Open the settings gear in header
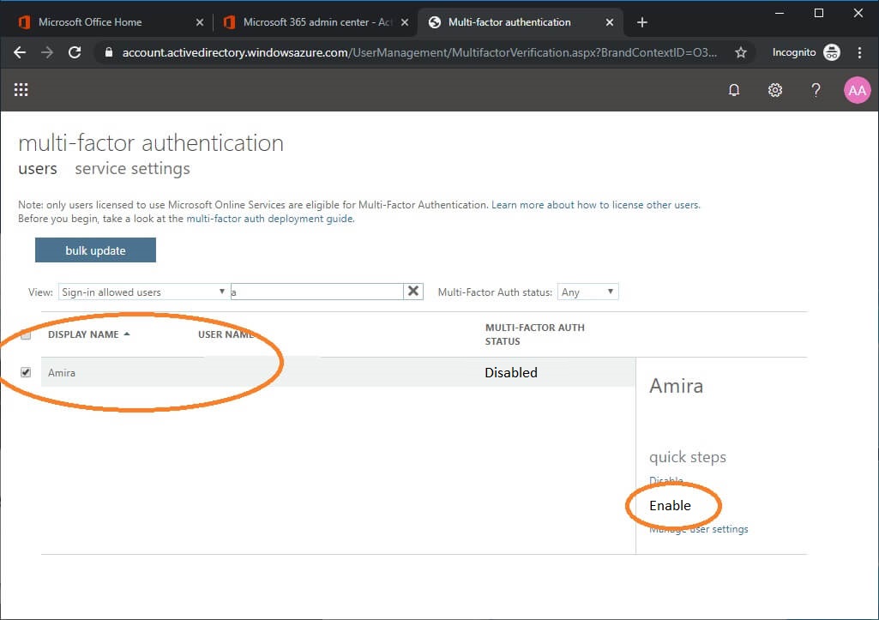The width and height of the screenshot is (879, 620). click(774, 90)
